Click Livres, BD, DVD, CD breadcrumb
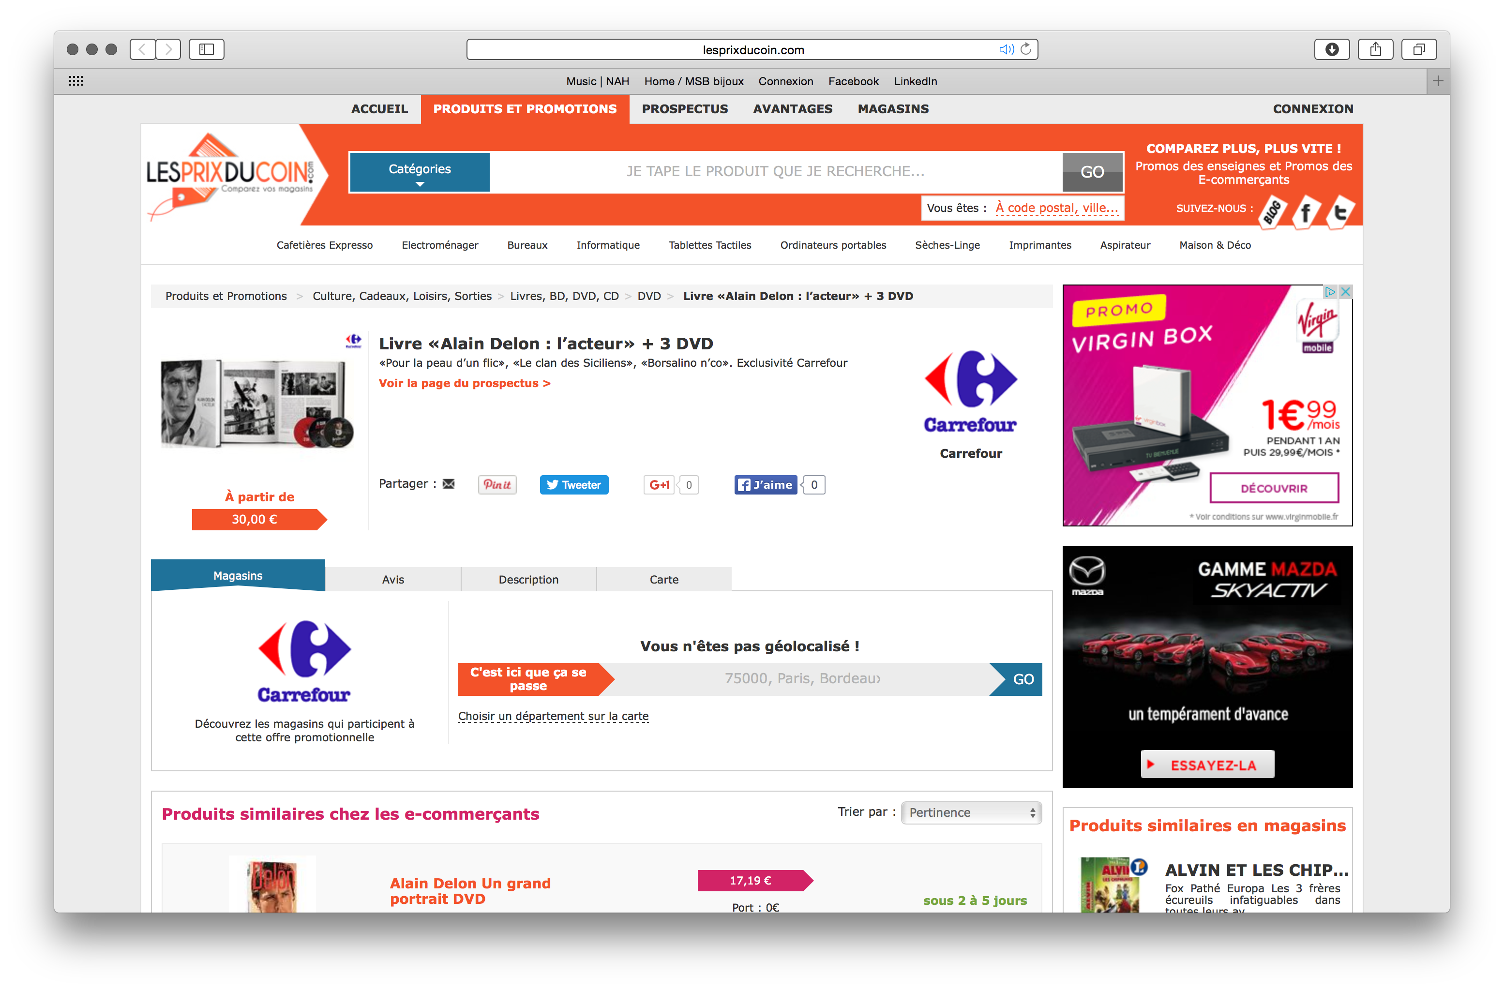This screenshot has height=990, width=1504. [x=564, y=296]
